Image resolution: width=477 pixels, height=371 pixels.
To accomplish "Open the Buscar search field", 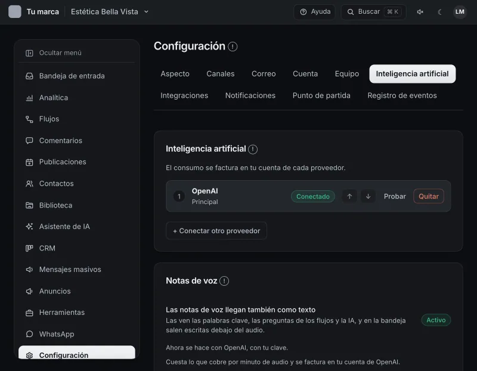I will pyautogui.click(x=374, y=12).
